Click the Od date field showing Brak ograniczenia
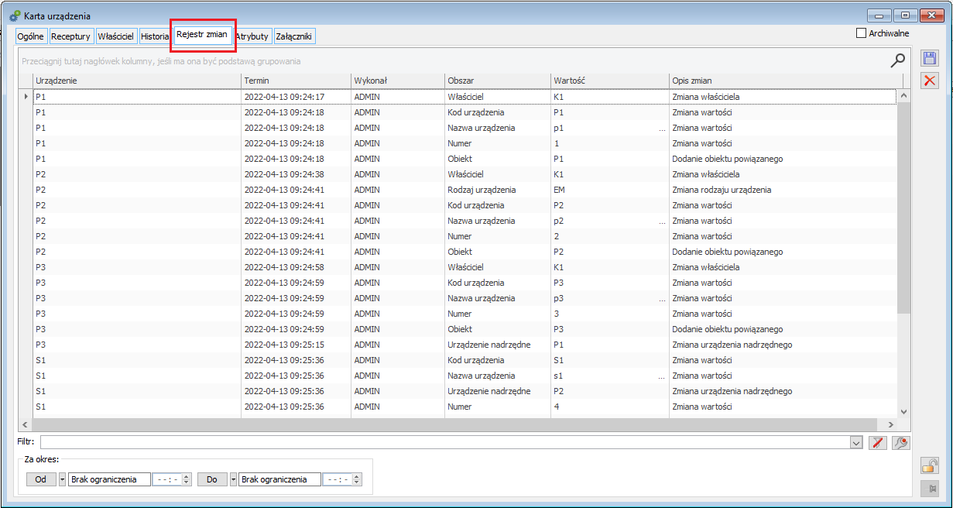 (109, 479)
